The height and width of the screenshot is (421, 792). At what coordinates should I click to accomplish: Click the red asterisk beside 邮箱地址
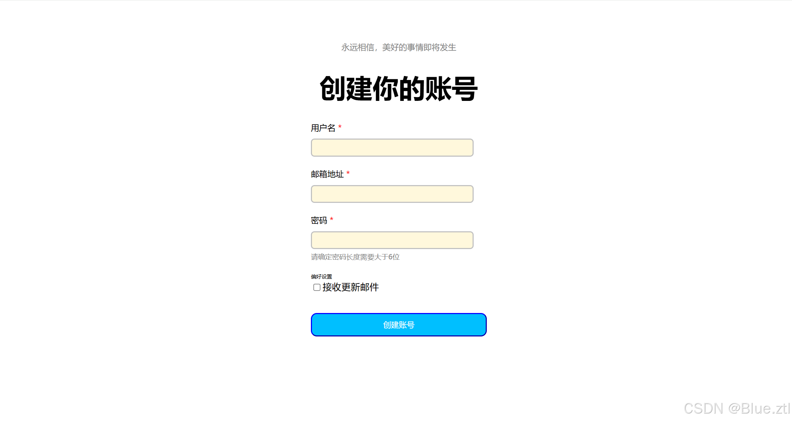[x=348, y=173]
